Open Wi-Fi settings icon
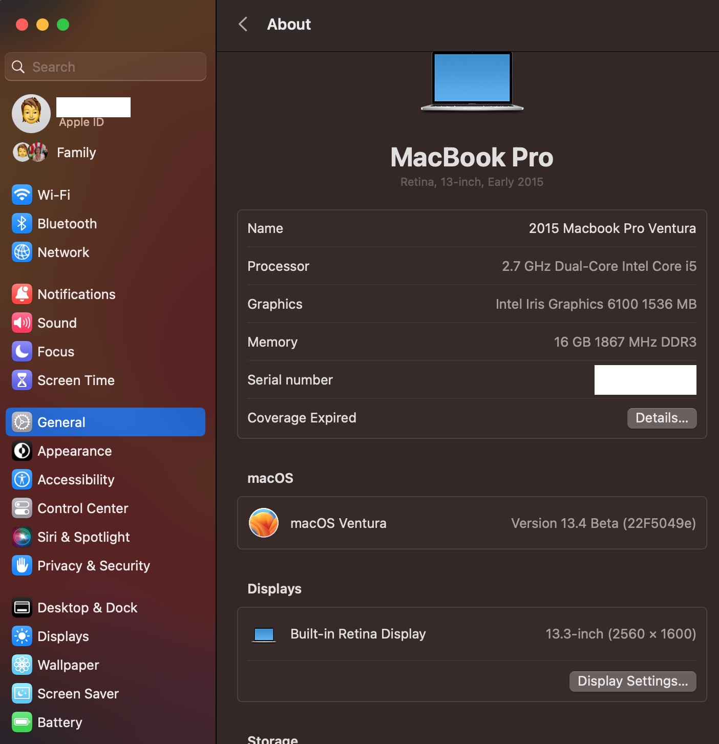This screenshot has height=744, width=719. (x=22, y=195)
